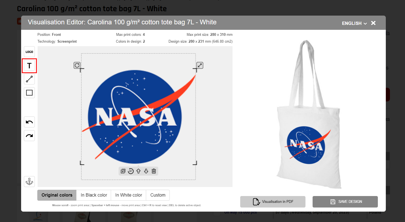Move the logo down one layer
Screen dimensions: 405x222
pyautogui.click(x=146, y=171)
